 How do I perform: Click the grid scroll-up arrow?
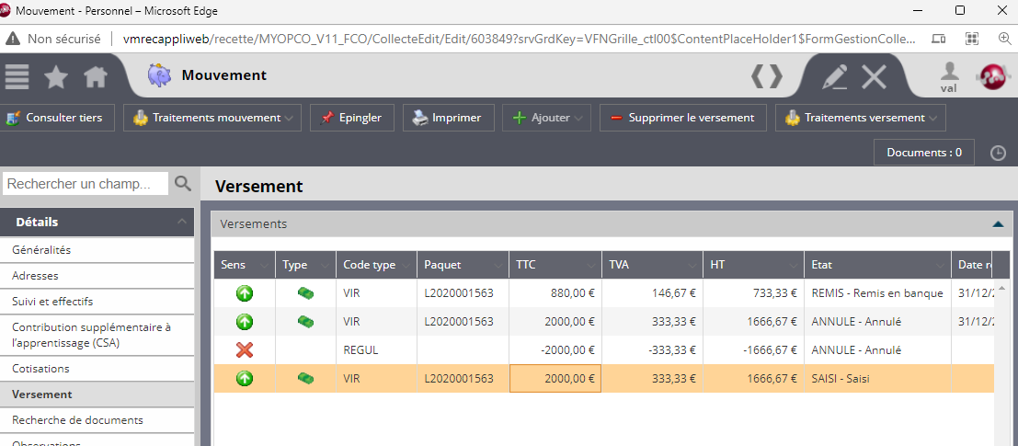1001,288
